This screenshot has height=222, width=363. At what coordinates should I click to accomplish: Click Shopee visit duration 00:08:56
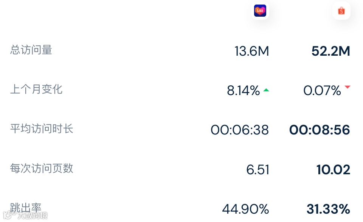coord(320,130)
